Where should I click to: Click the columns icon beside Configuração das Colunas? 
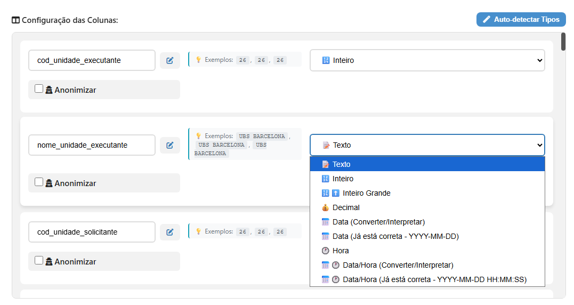point(15,20)
